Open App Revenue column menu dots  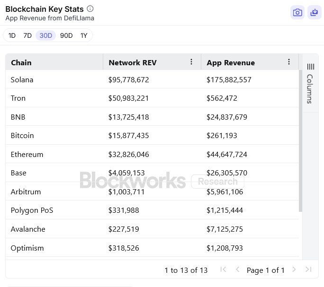click(289, 61)
